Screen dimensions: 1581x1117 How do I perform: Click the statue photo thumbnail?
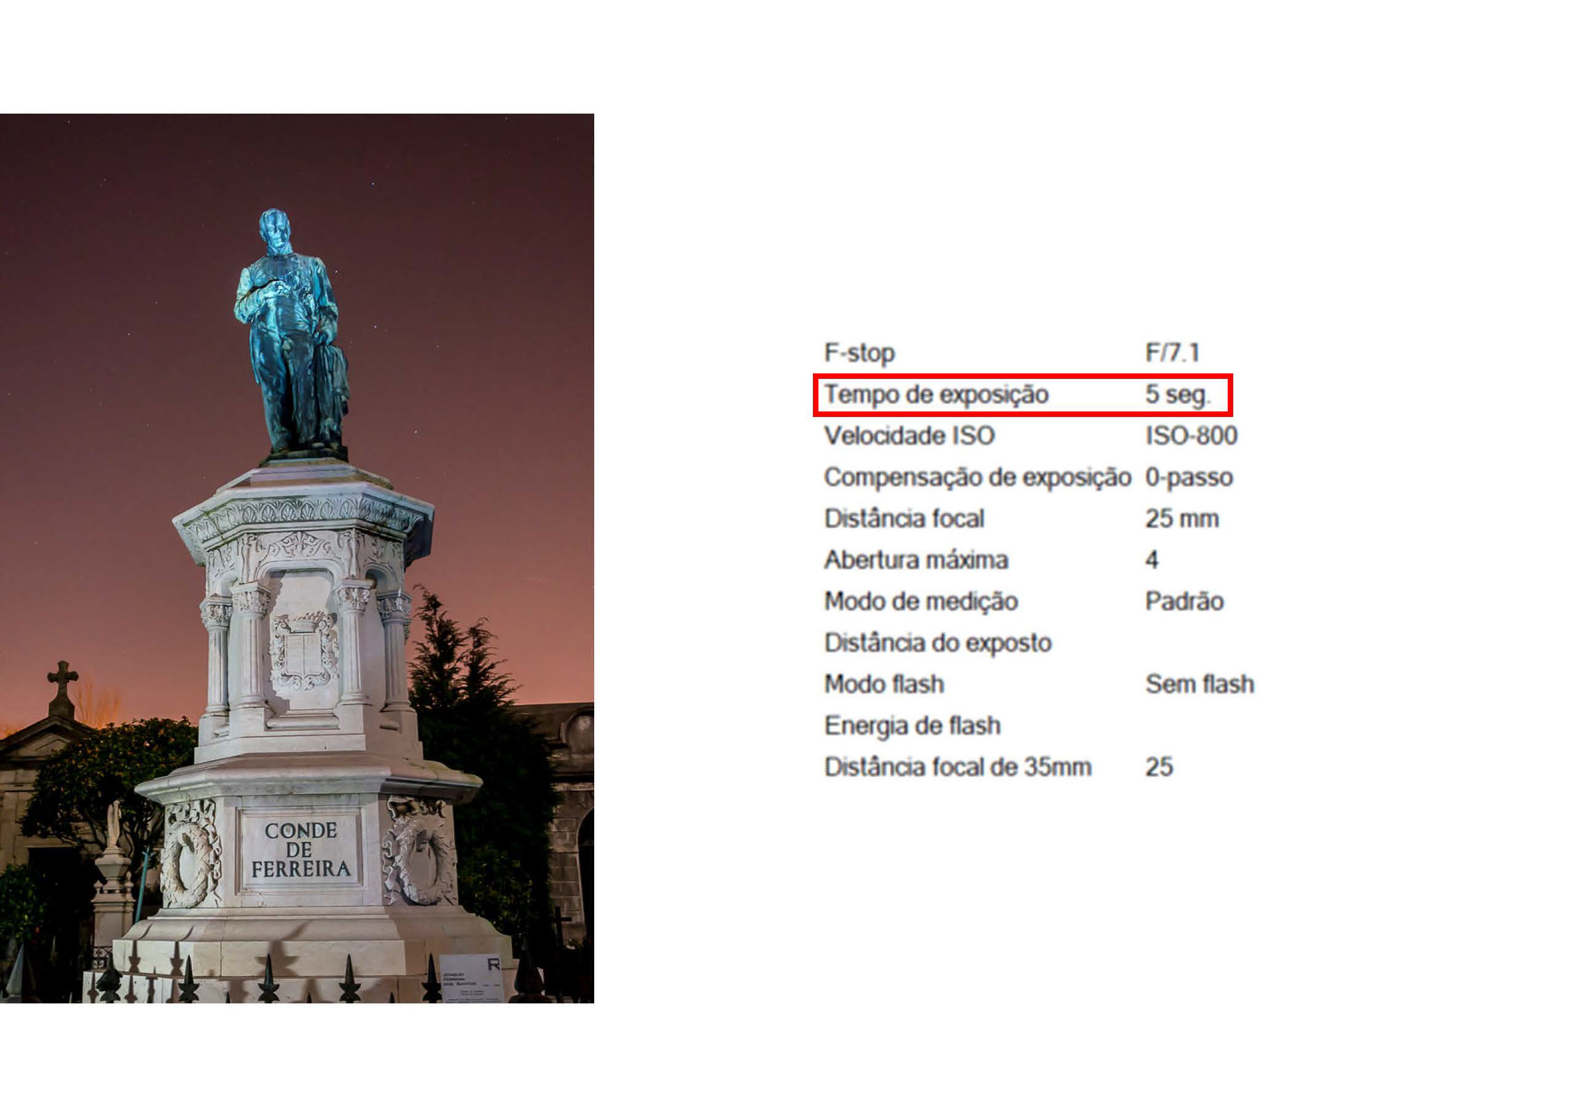pyautogui.click(x=297, y=558)
